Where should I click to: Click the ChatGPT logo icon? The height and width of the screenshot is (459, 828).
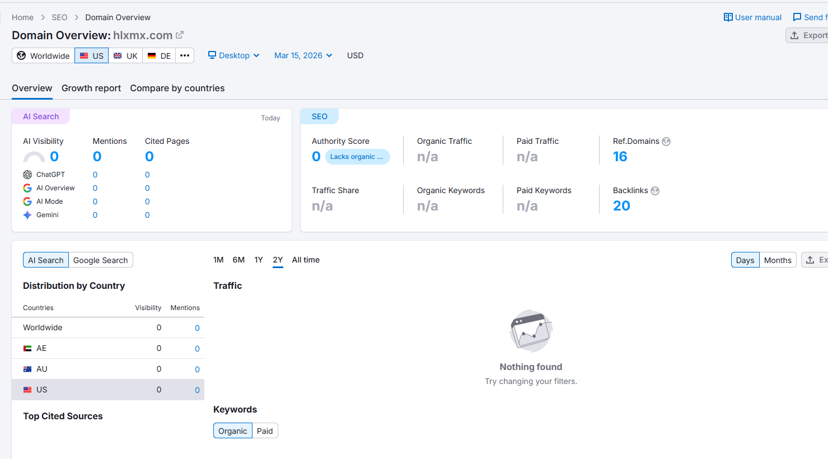pyautogui.click(x=27, y=175)
